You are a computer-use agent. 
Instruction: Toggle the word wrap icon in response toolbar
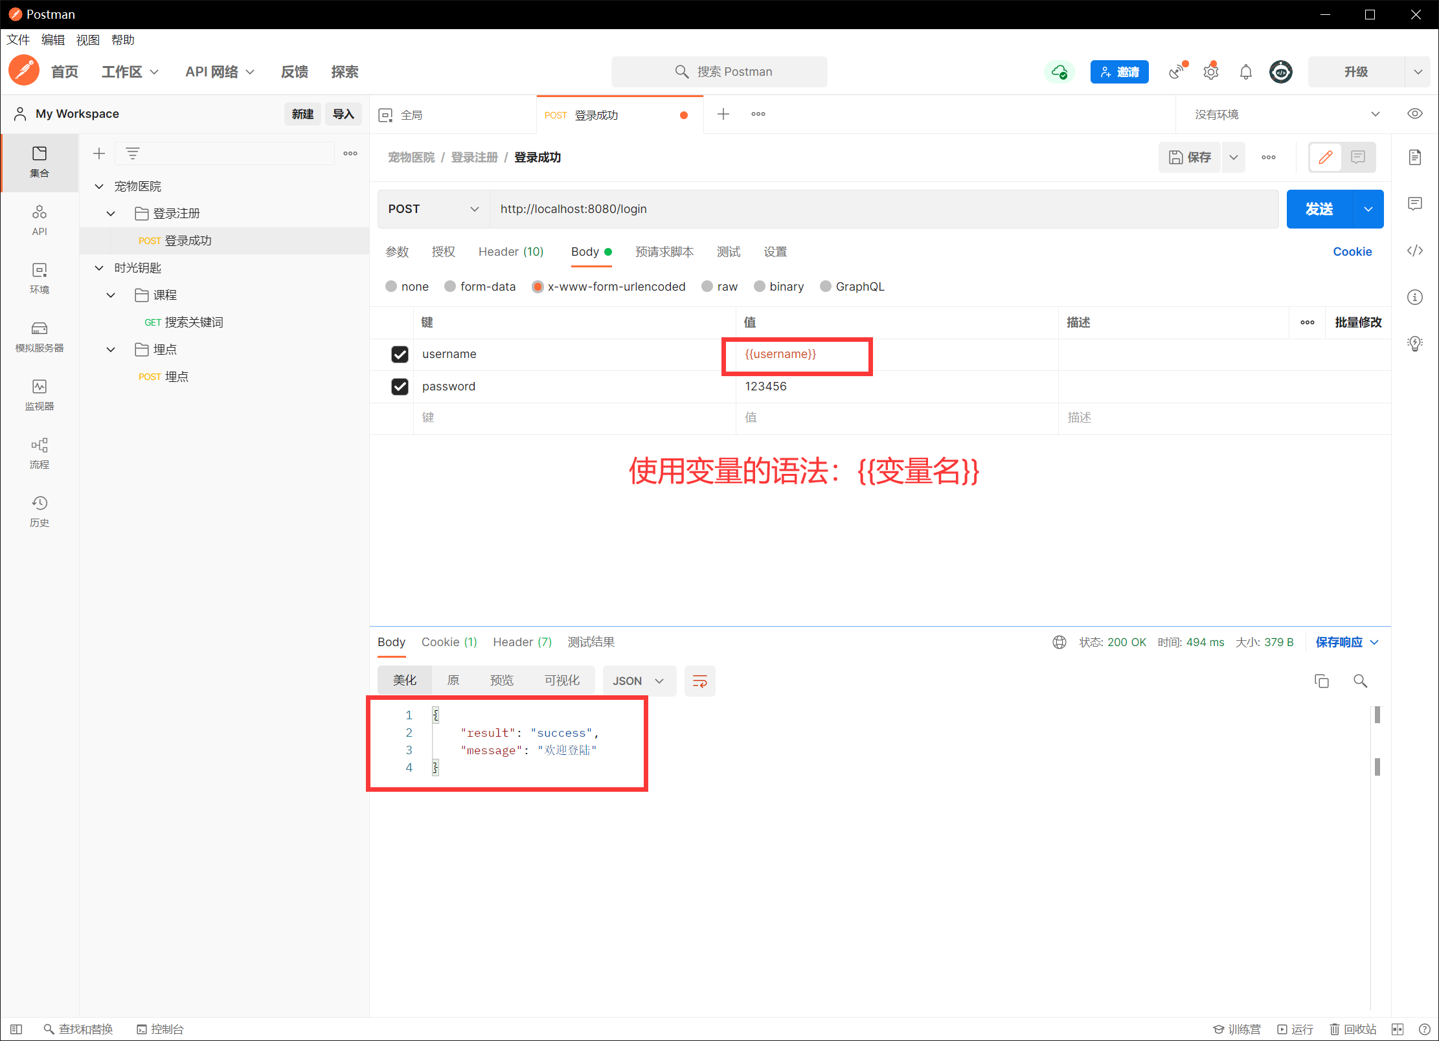699,680
